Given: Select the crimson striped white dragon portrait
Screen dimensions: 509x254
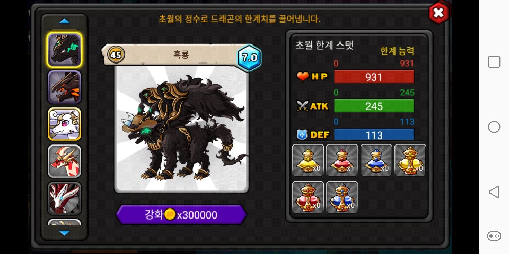Looking at the screenshot, I should pyautogui.click(x=64, y=198).
